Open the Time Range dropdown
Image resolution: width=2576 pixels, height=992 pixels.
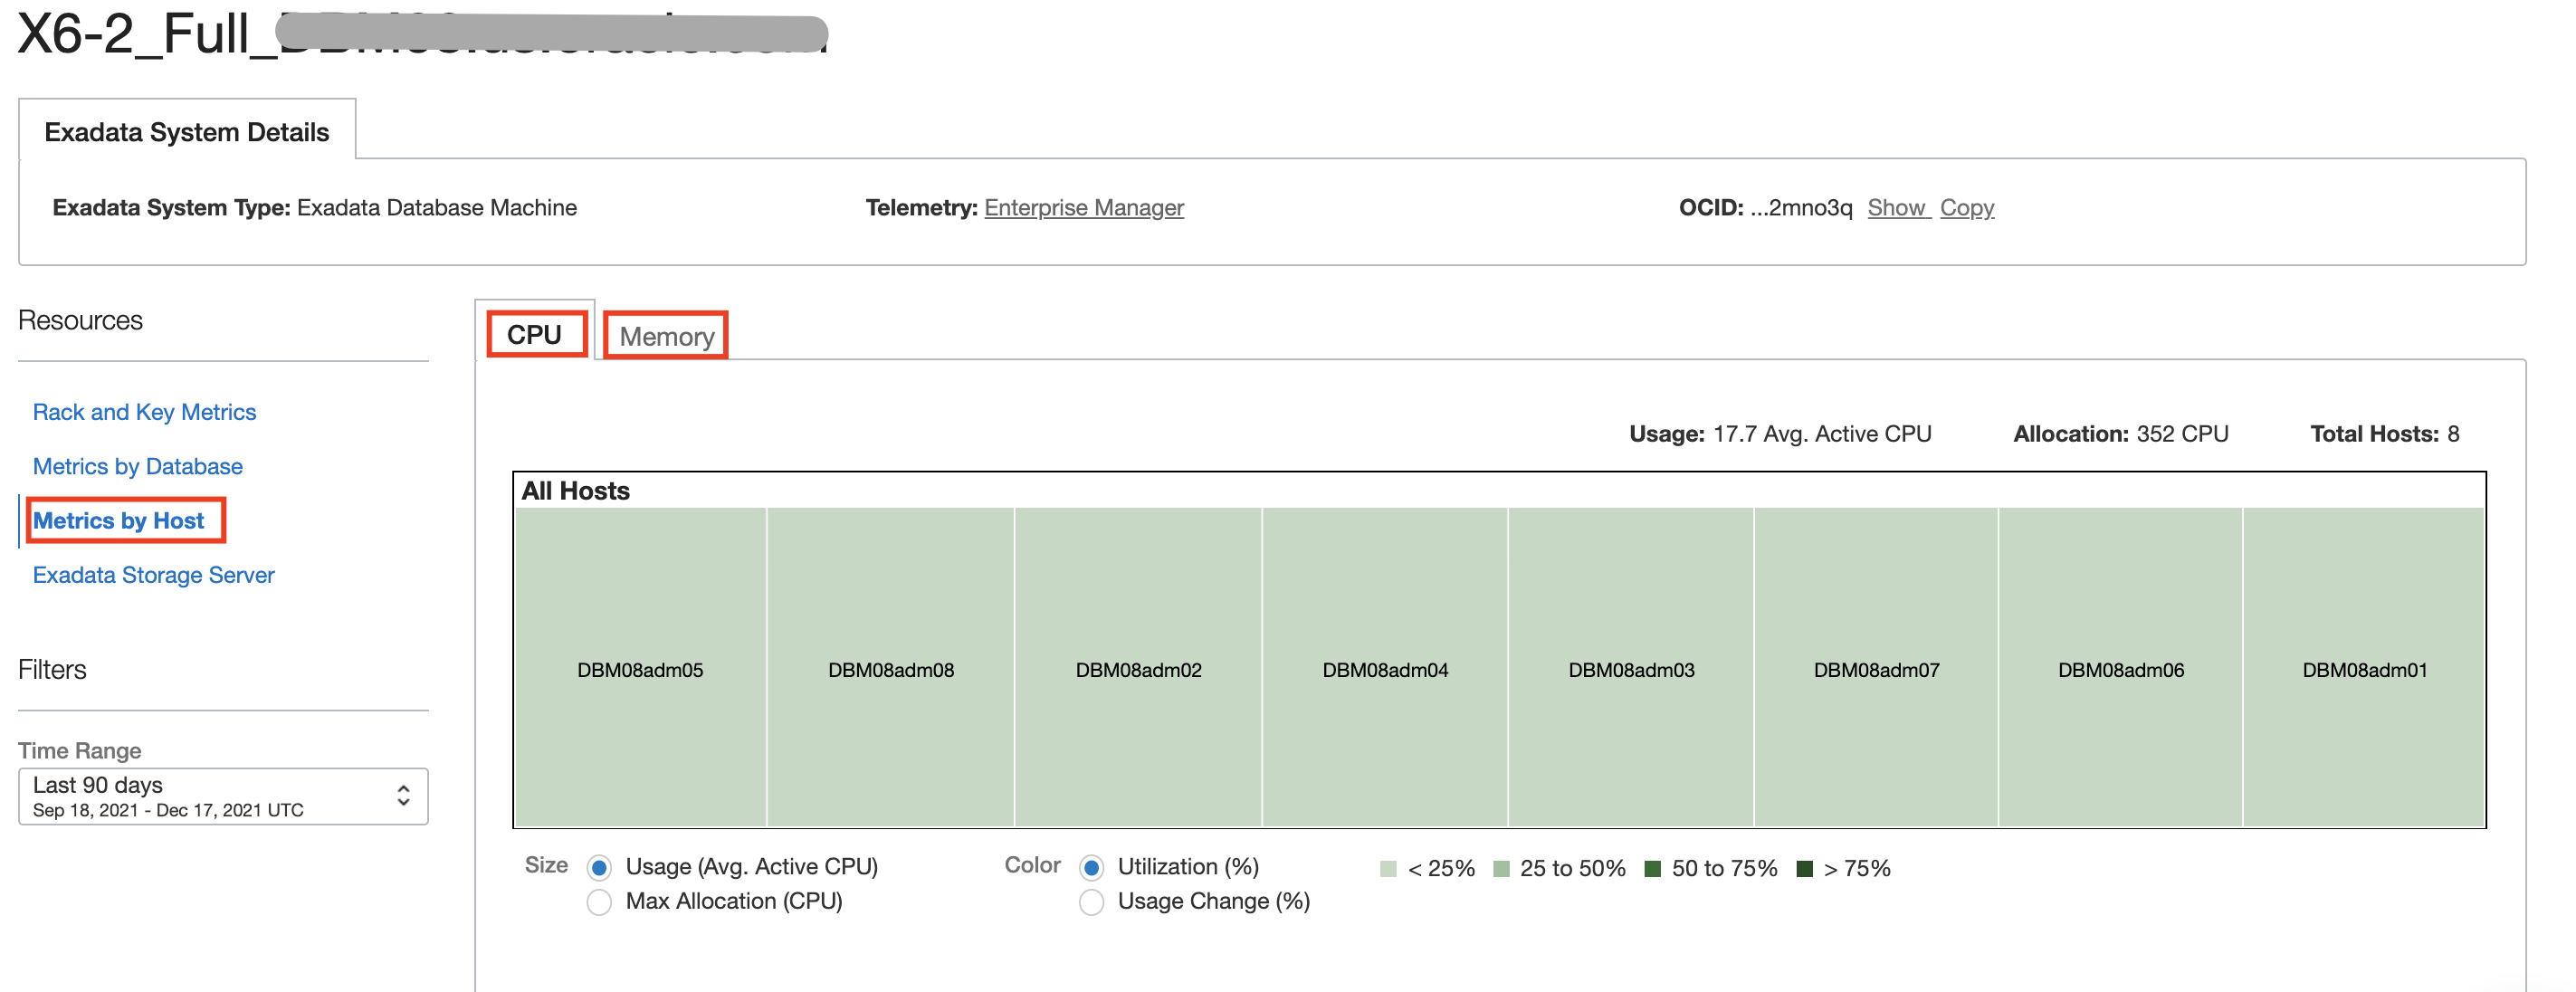(x=222, y=795)
